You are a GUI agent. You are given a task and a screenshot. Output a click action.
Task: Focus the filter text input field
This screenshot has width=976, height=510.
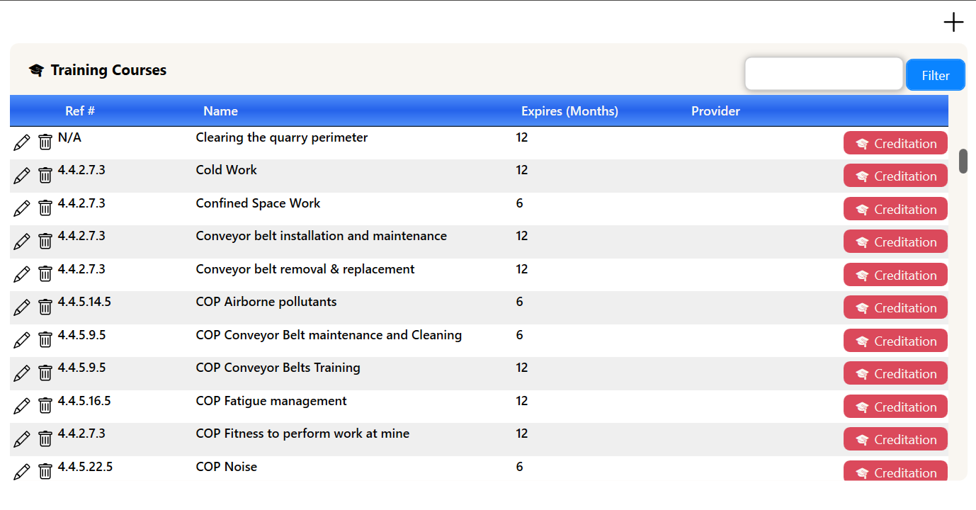824,74
